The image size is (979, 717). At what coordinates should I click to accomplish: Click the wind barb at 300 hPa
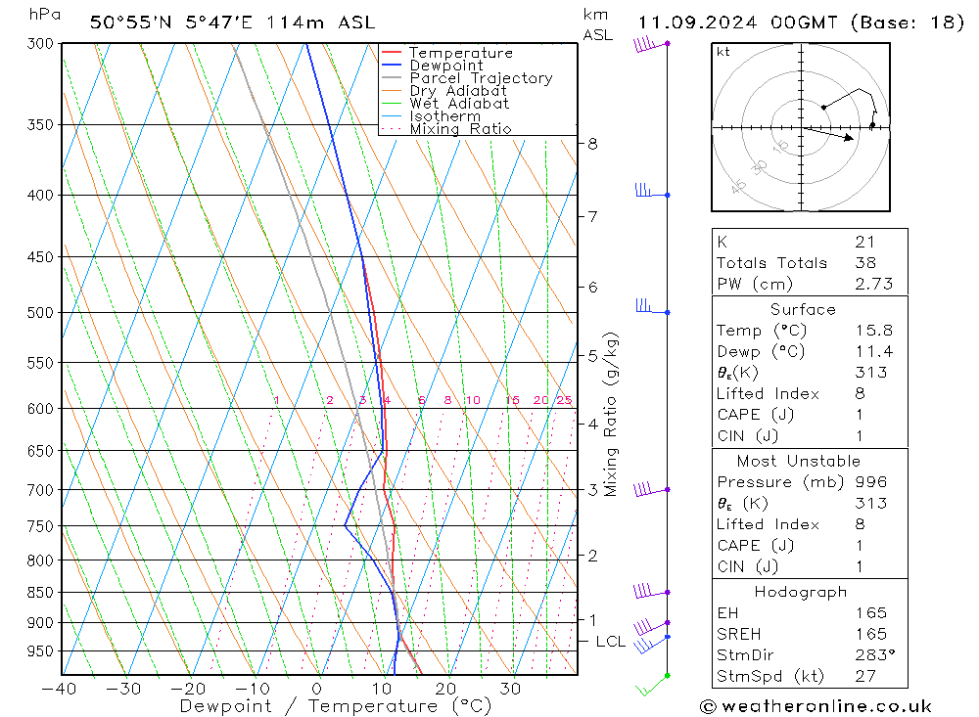coord(651,45)
